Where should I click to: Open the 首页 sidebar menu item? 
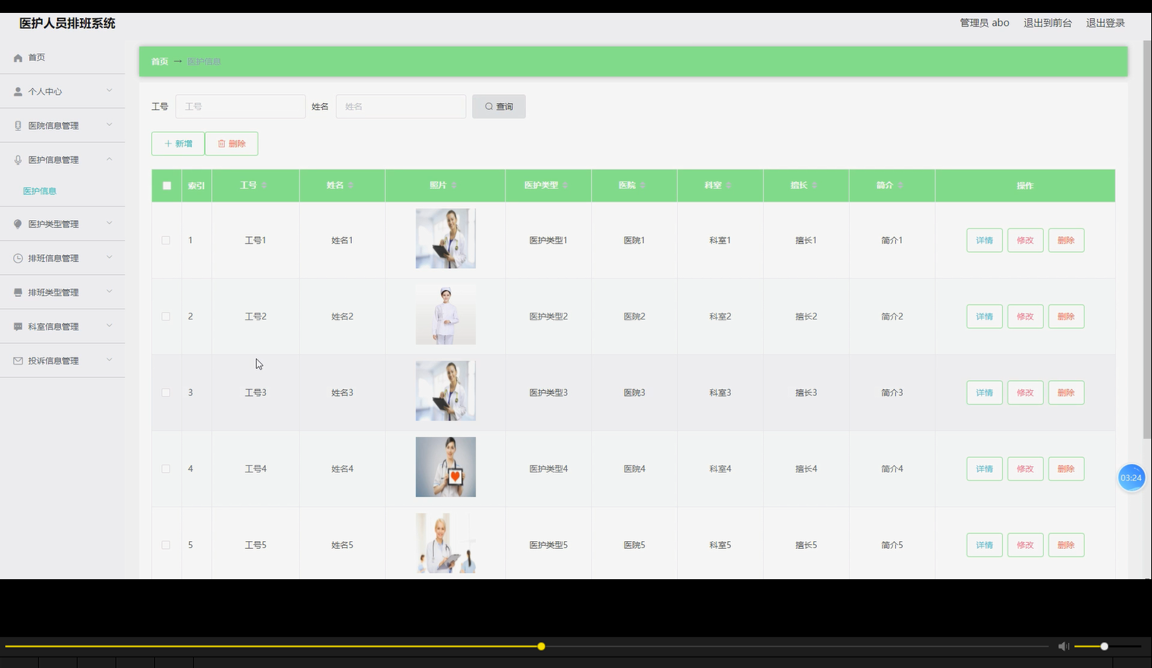[62, 58]
